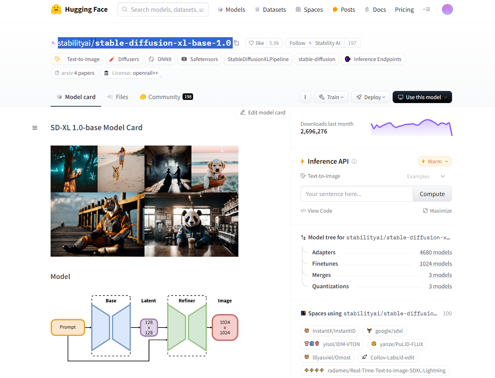Open radames/Real-Time-Text-to-Image-SDXL-Lightning space
495x378 pixels.
[x=375, y=370]
